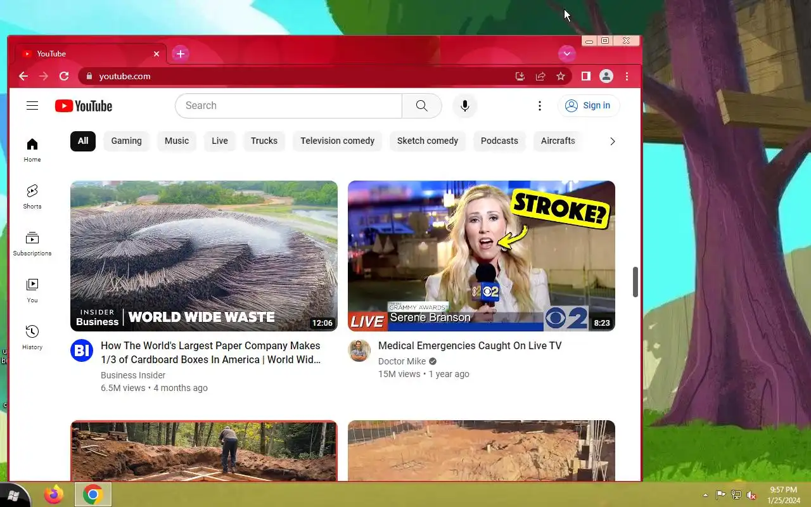Open the Medical Emergencies Caught On Live TV title
This screenshot has width=811, height=507.
point(469,345)
